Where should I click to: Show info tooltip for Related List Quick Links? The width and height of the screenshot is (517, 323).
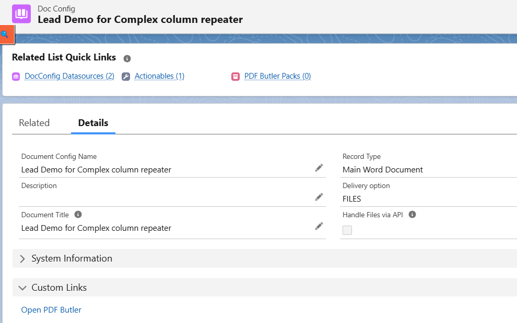[x=127, y=58]
